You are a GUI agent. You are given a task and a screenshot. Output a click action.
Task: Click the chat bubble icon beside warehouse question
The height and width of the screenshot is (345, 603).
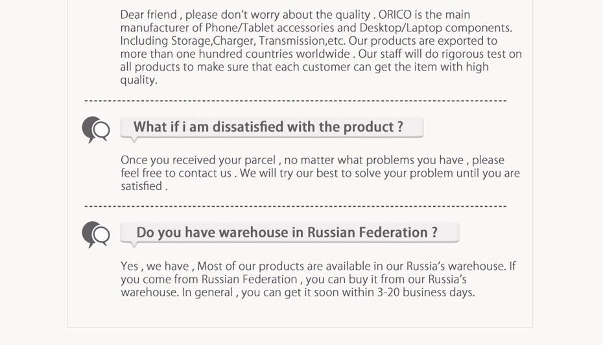click(x=96, y=234)
